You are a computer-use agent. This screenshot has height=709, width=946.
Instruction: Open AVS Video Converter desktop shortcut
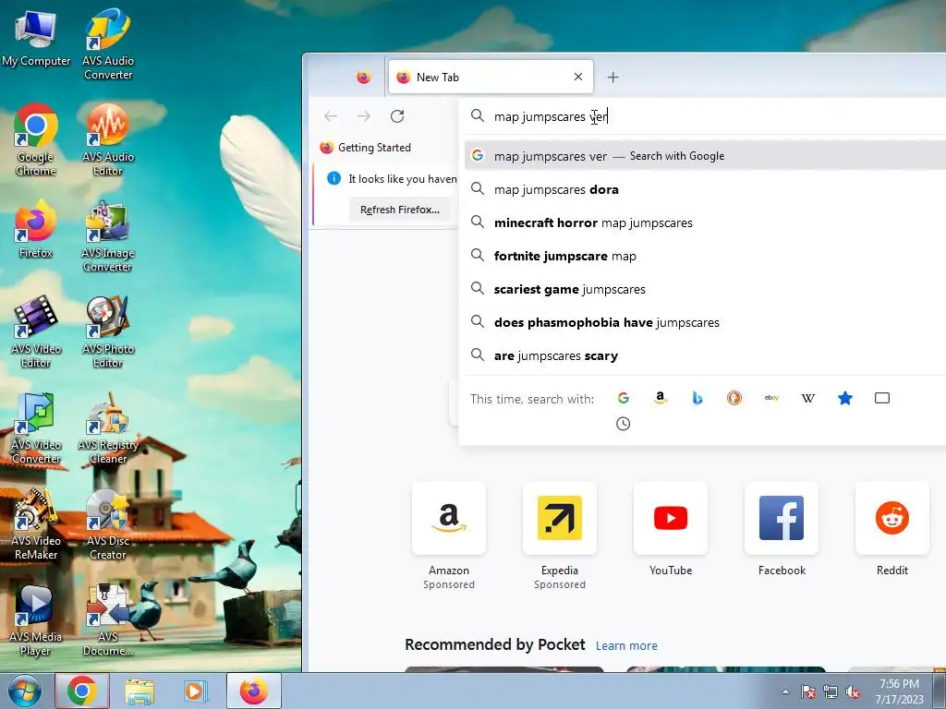[36, 428]
